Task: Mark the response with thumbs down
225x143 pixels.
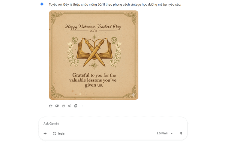Action: (x=57, y=106)
